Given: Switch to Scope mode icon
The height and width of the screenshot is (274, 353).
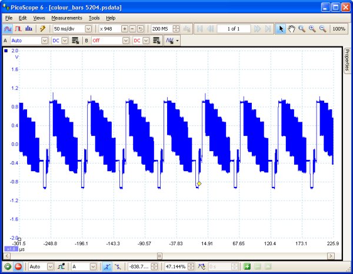Looking at the screenshot, I should pos(8,29).
